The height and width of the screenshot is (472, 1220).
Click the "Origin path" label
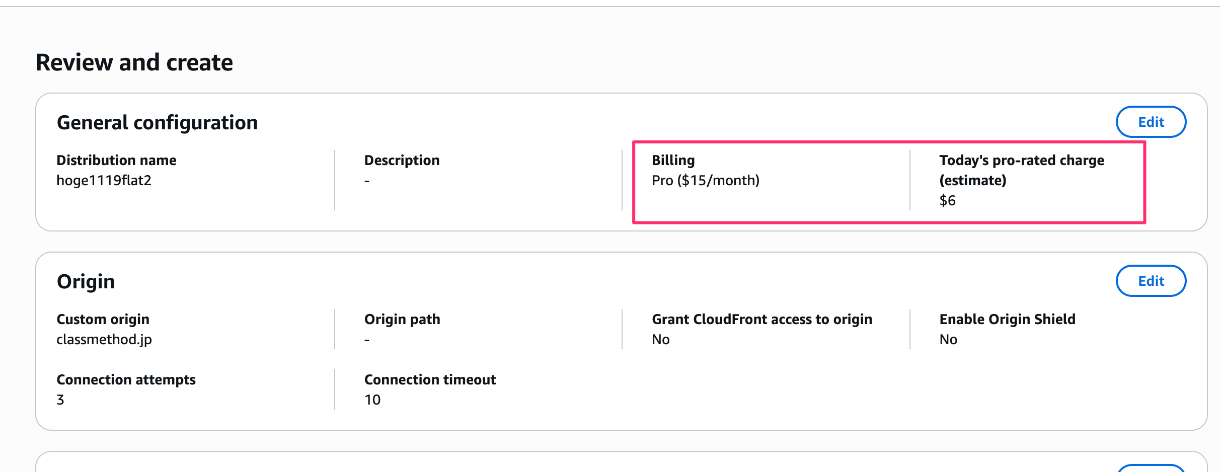402,320
